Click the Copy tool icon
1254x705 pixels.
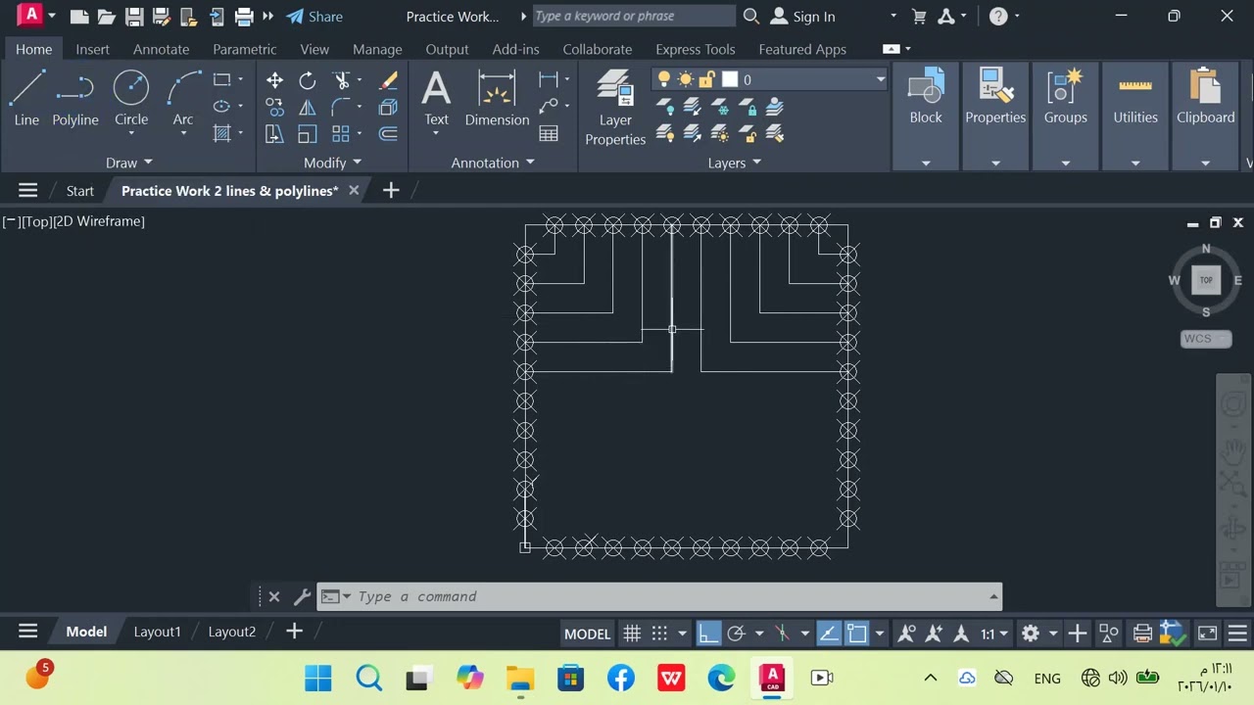pos(274,107)
